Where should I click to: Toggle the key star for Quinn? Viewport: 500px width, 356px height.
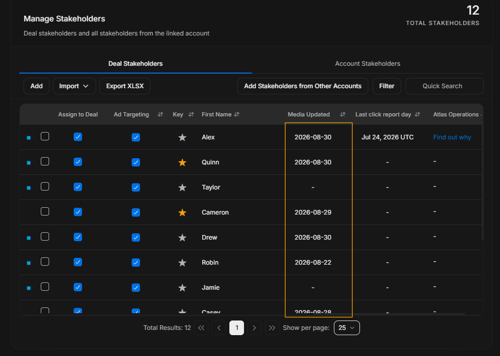pyautogui.click(x=182, y=162)
